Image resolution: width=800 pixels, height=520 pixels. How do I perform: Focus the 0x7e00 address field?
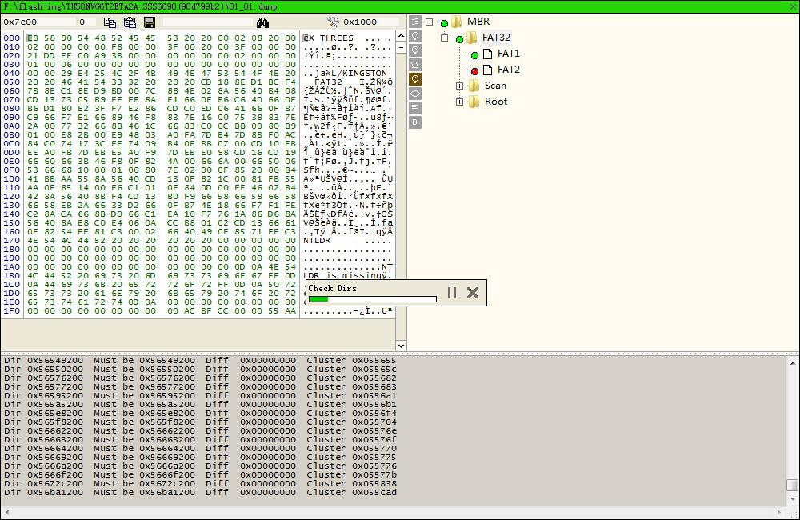click(x=38, y=22)
